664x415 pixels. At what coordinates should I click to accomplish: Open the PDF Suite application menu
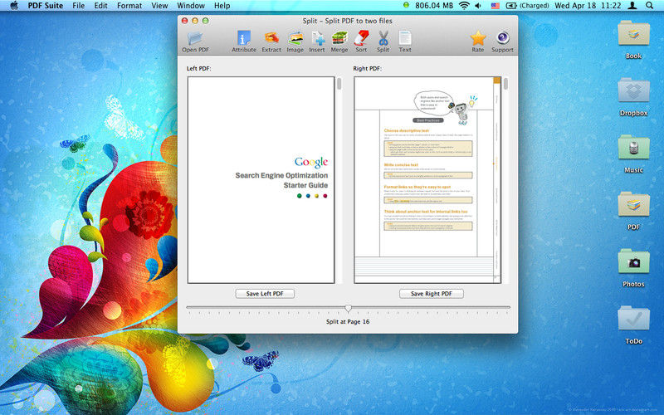click(46, 6)
